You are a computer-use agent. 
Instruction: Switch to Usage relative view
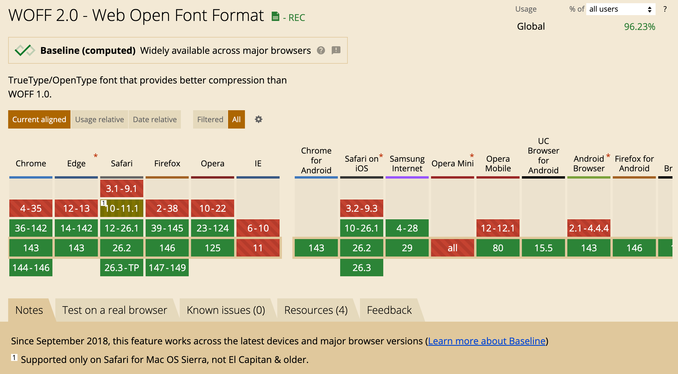(x=99, y=120)
